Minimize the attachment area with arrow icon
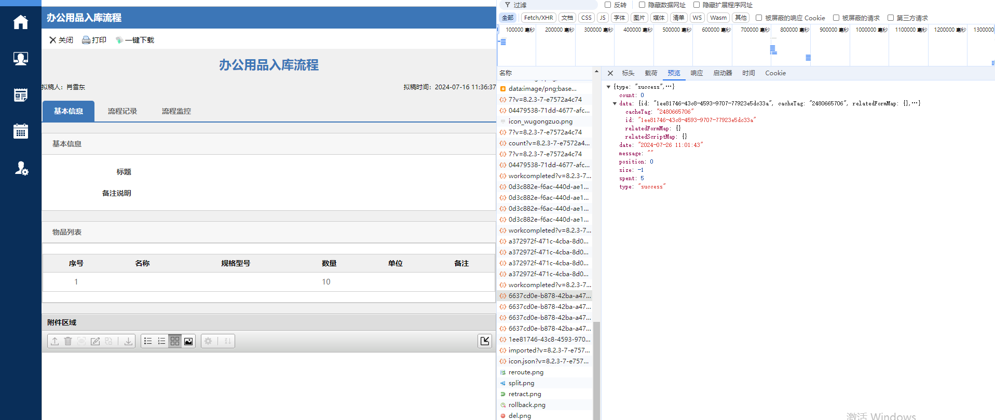This screenshot has height=420, width=995. [x=485, y=341]
